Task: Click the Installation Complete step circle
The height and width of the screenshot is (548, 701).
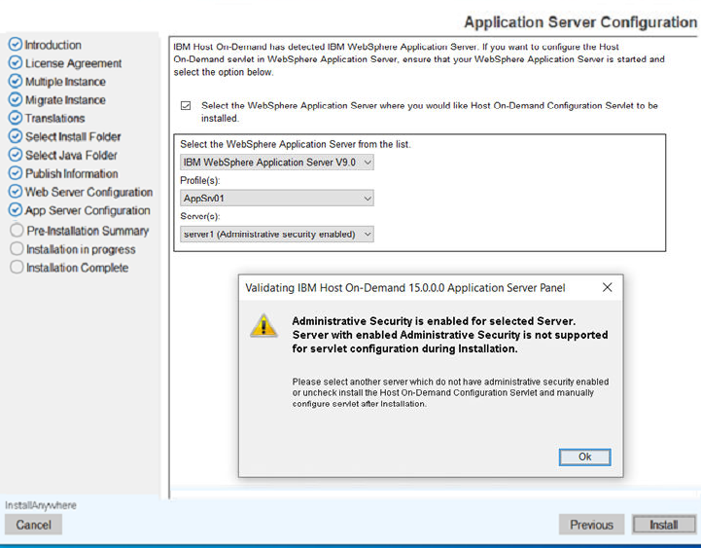Action: (16, 268)
